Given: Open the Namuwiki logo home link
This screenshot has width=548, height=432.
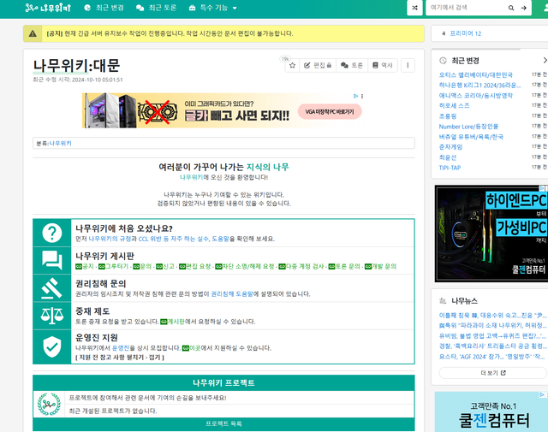Looking at the screenshot, I should coord(48,8).
